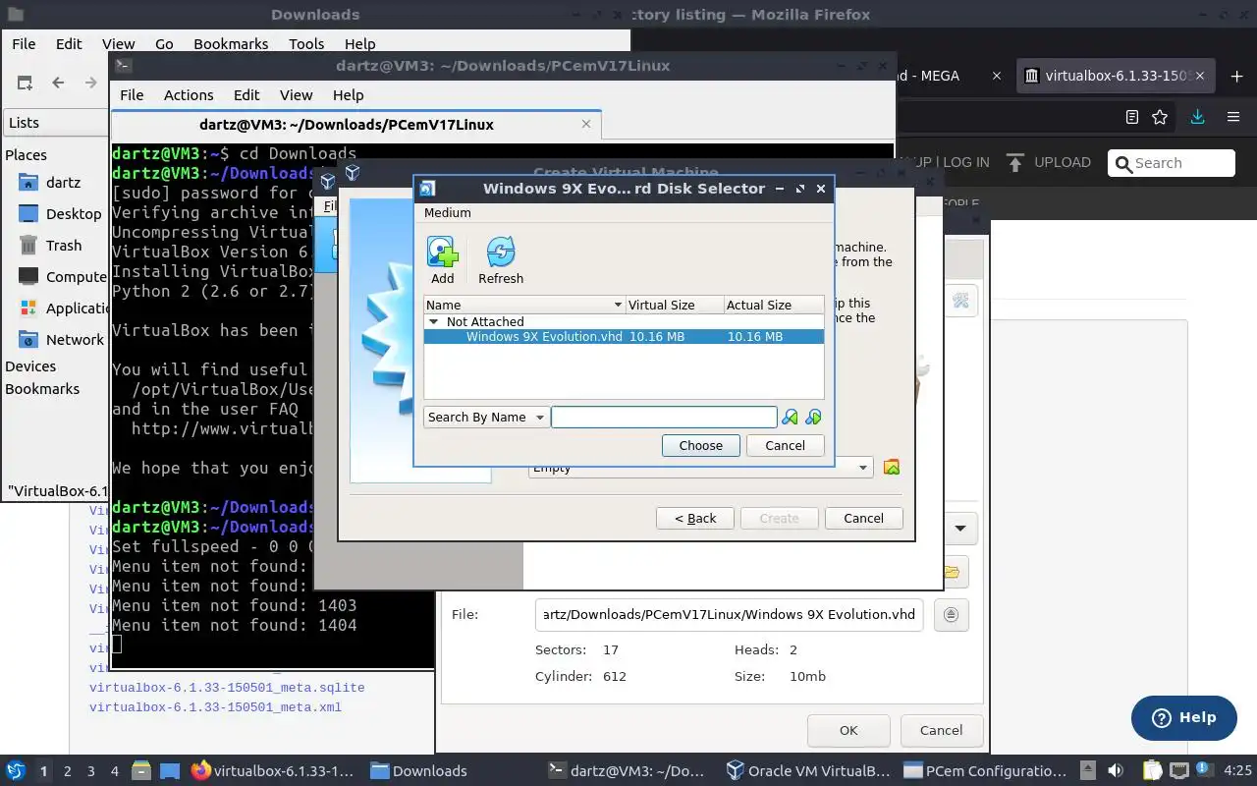Open the Firefox hamburger menu
The height and width of the screenshot is (786, 1257).
(1233, 117)
